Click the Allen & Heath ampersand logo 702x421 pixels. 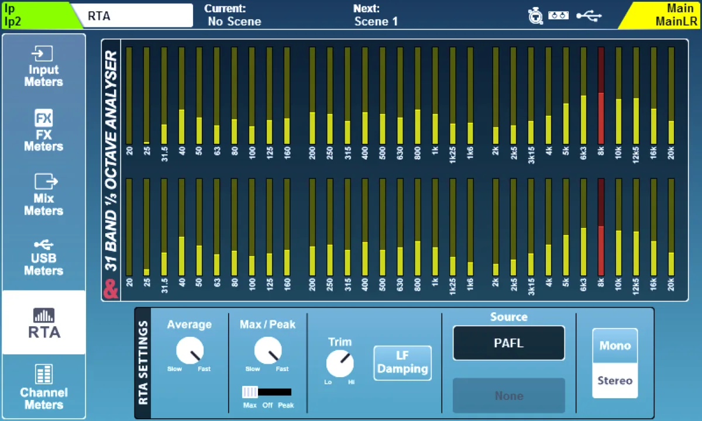pyautogui.click(x=111, y=289)
